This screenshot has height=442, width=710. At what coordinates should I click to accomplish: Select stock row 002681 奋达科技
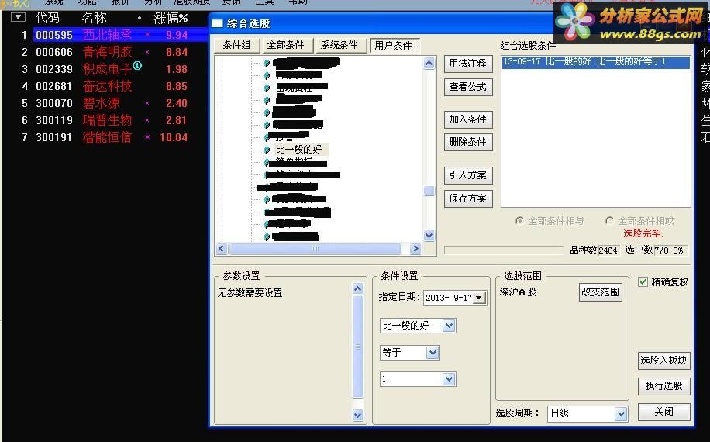pos(105,86)
